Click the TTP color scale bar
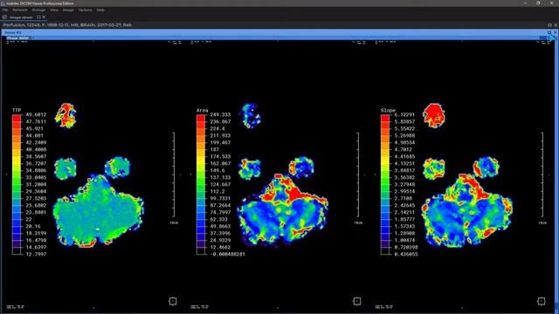 17,184
